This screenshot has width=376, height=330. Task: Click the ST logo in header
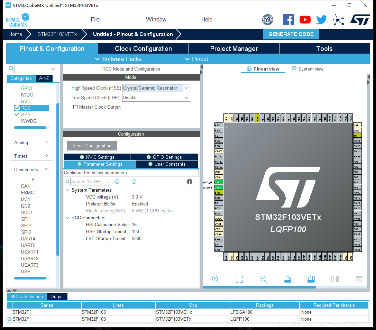(360, 20)
